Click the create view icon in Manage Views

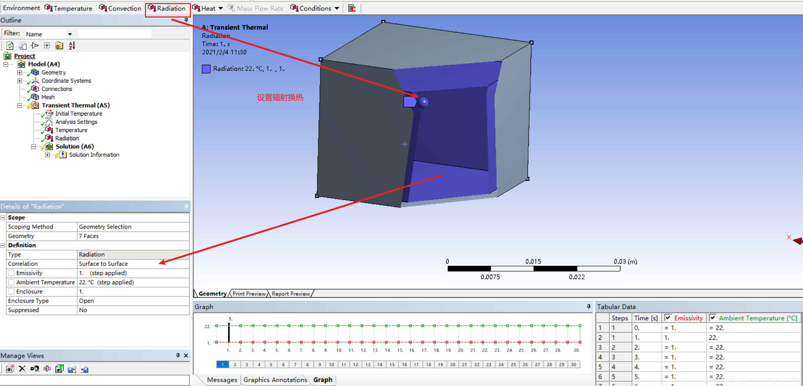(x=10, y=369)
